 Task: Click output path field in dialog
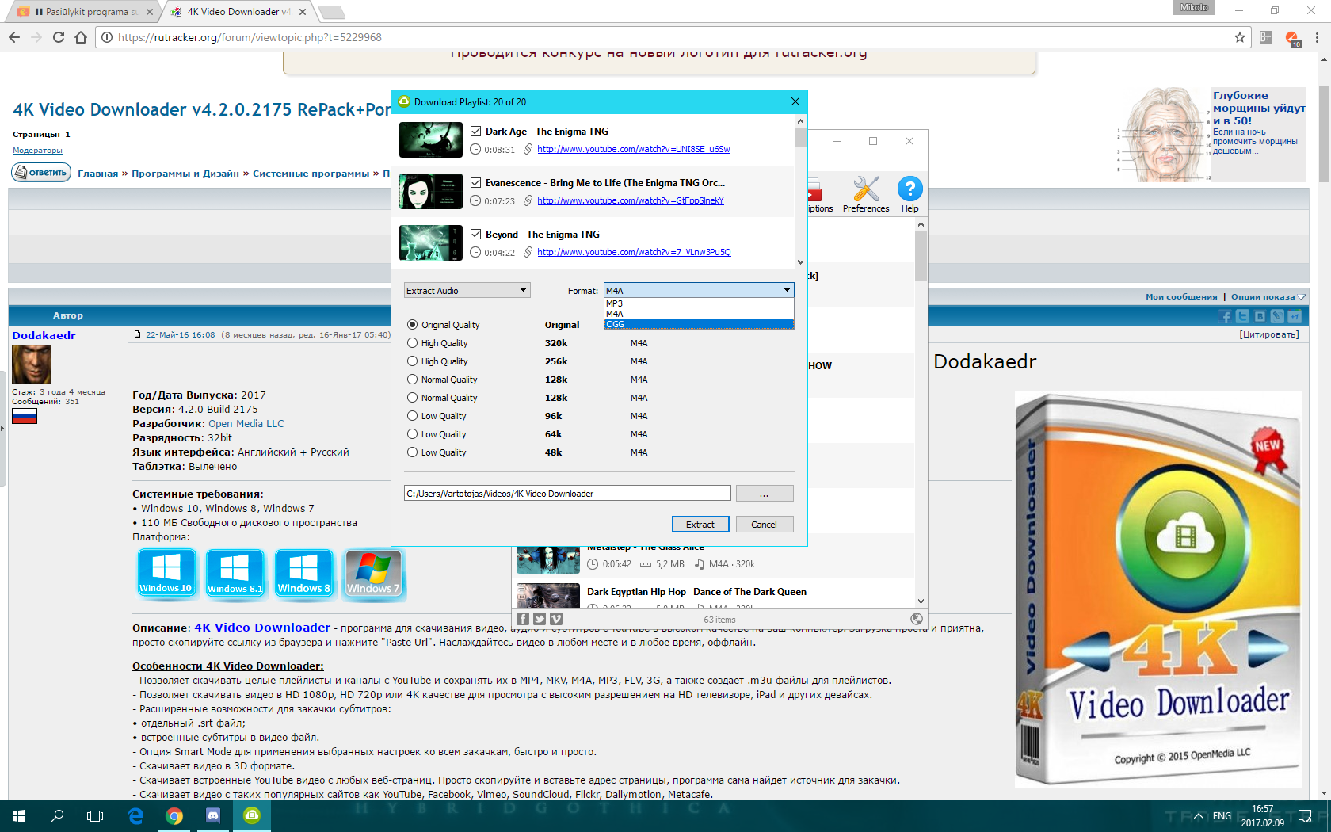(x=567, y=494)
